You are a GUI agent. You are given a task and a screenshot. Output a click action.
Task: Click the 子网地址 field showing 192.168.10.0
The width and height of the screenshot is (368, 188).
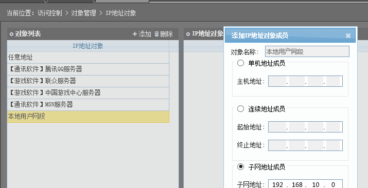pyautogui.click(x=305, y=184)
